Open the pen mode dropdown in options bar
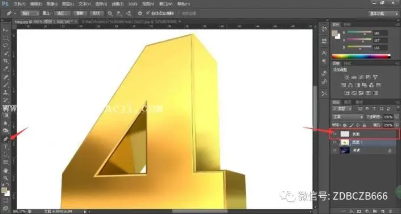 30,13
